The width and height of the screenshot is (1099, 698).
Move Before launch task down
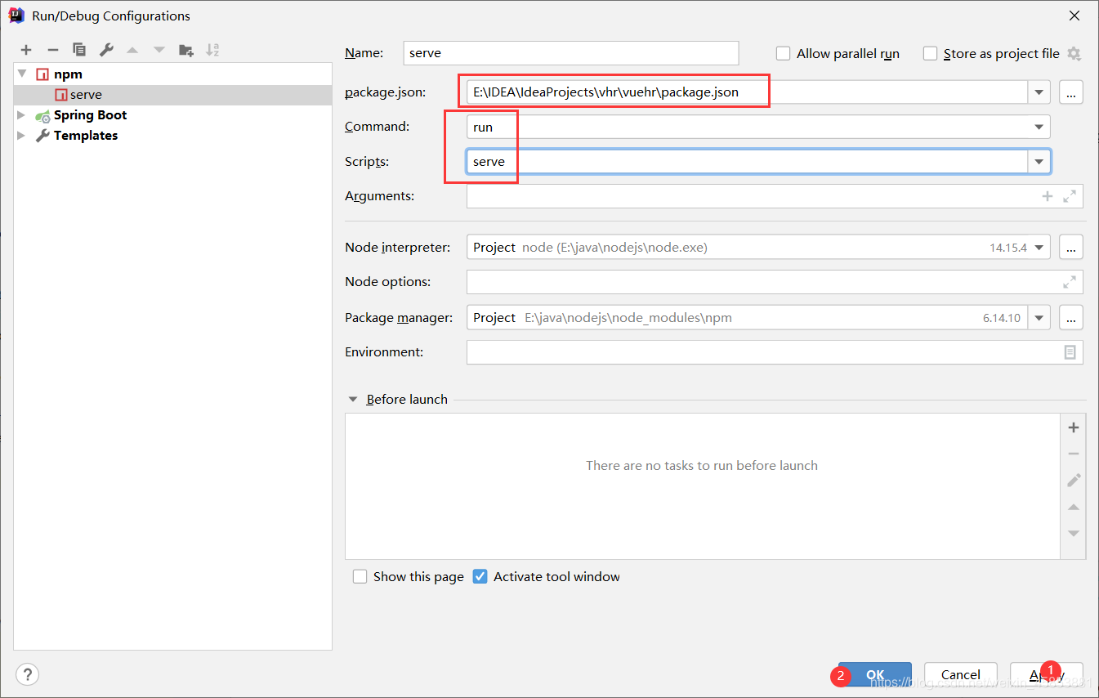pyautogui.click(x=1074, y=533)
